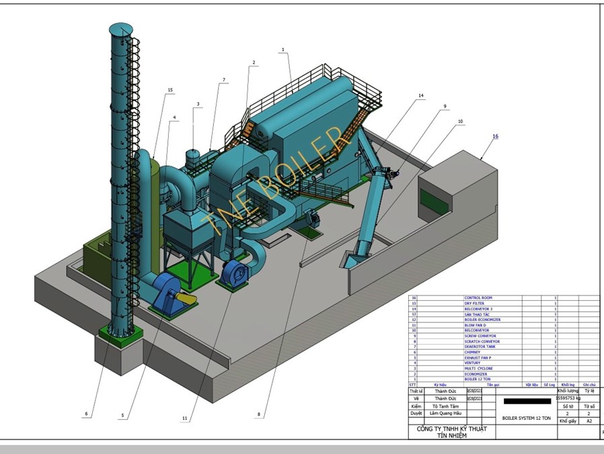Click callout number 15 above the dry filter
Screen dimensions: 604x454
pyautogui.click(x=170, y=90)
